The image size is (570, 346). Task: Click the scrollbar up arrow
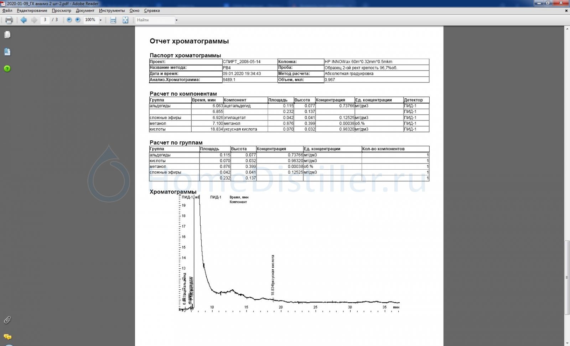(567, 29)
